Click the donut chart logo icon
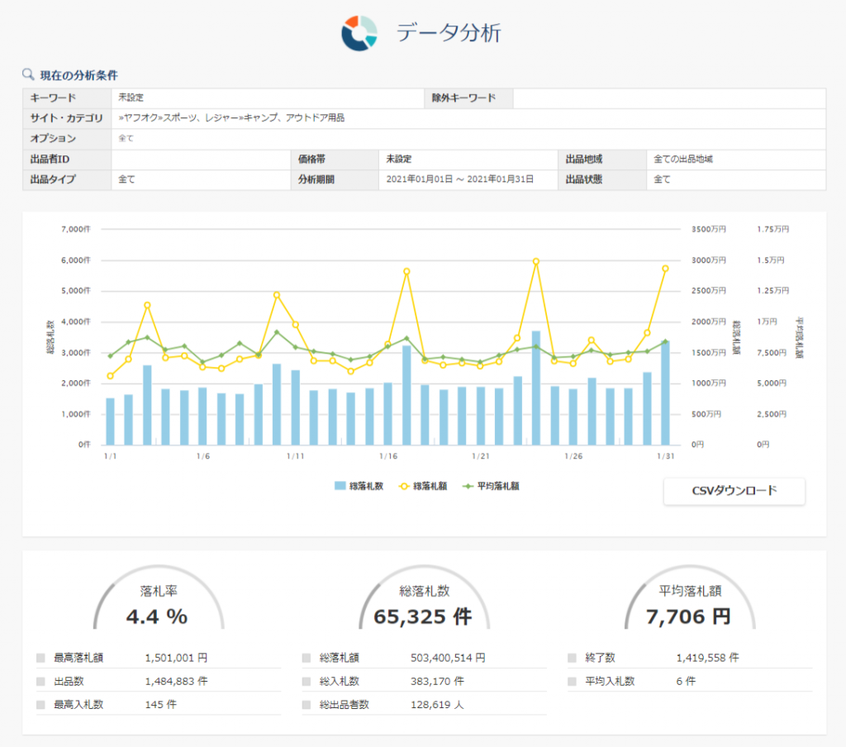Screen dimensions: 846x747 pyautogui.click(x=359, y=33)
